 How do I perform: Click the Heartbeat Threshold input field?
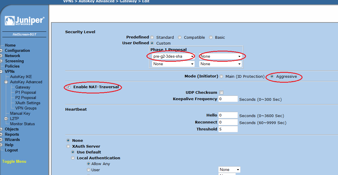(228, 129)
